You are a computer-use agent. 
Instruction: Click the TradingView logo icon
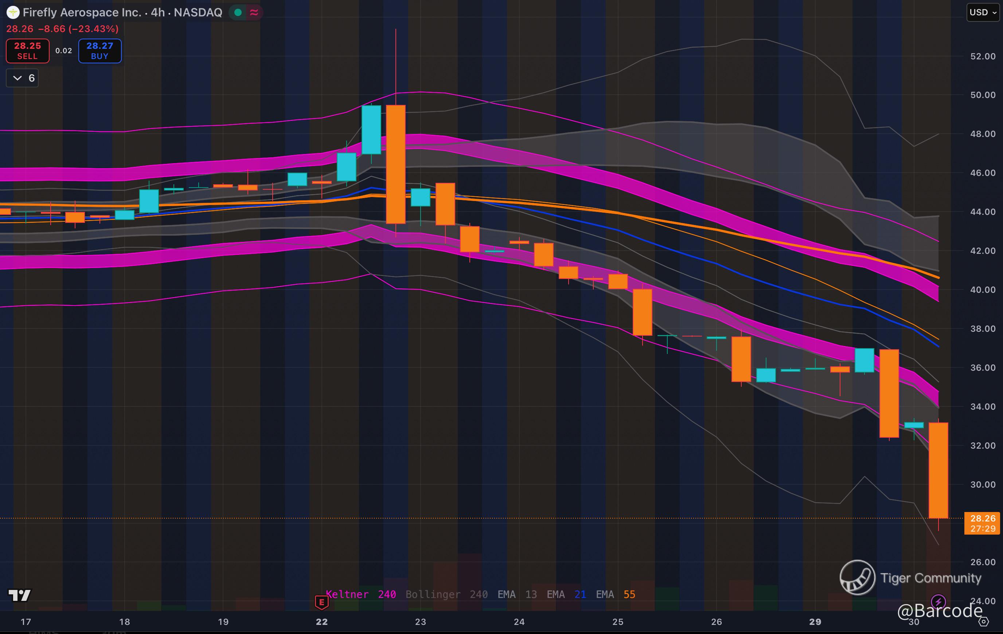click(20, 595)
